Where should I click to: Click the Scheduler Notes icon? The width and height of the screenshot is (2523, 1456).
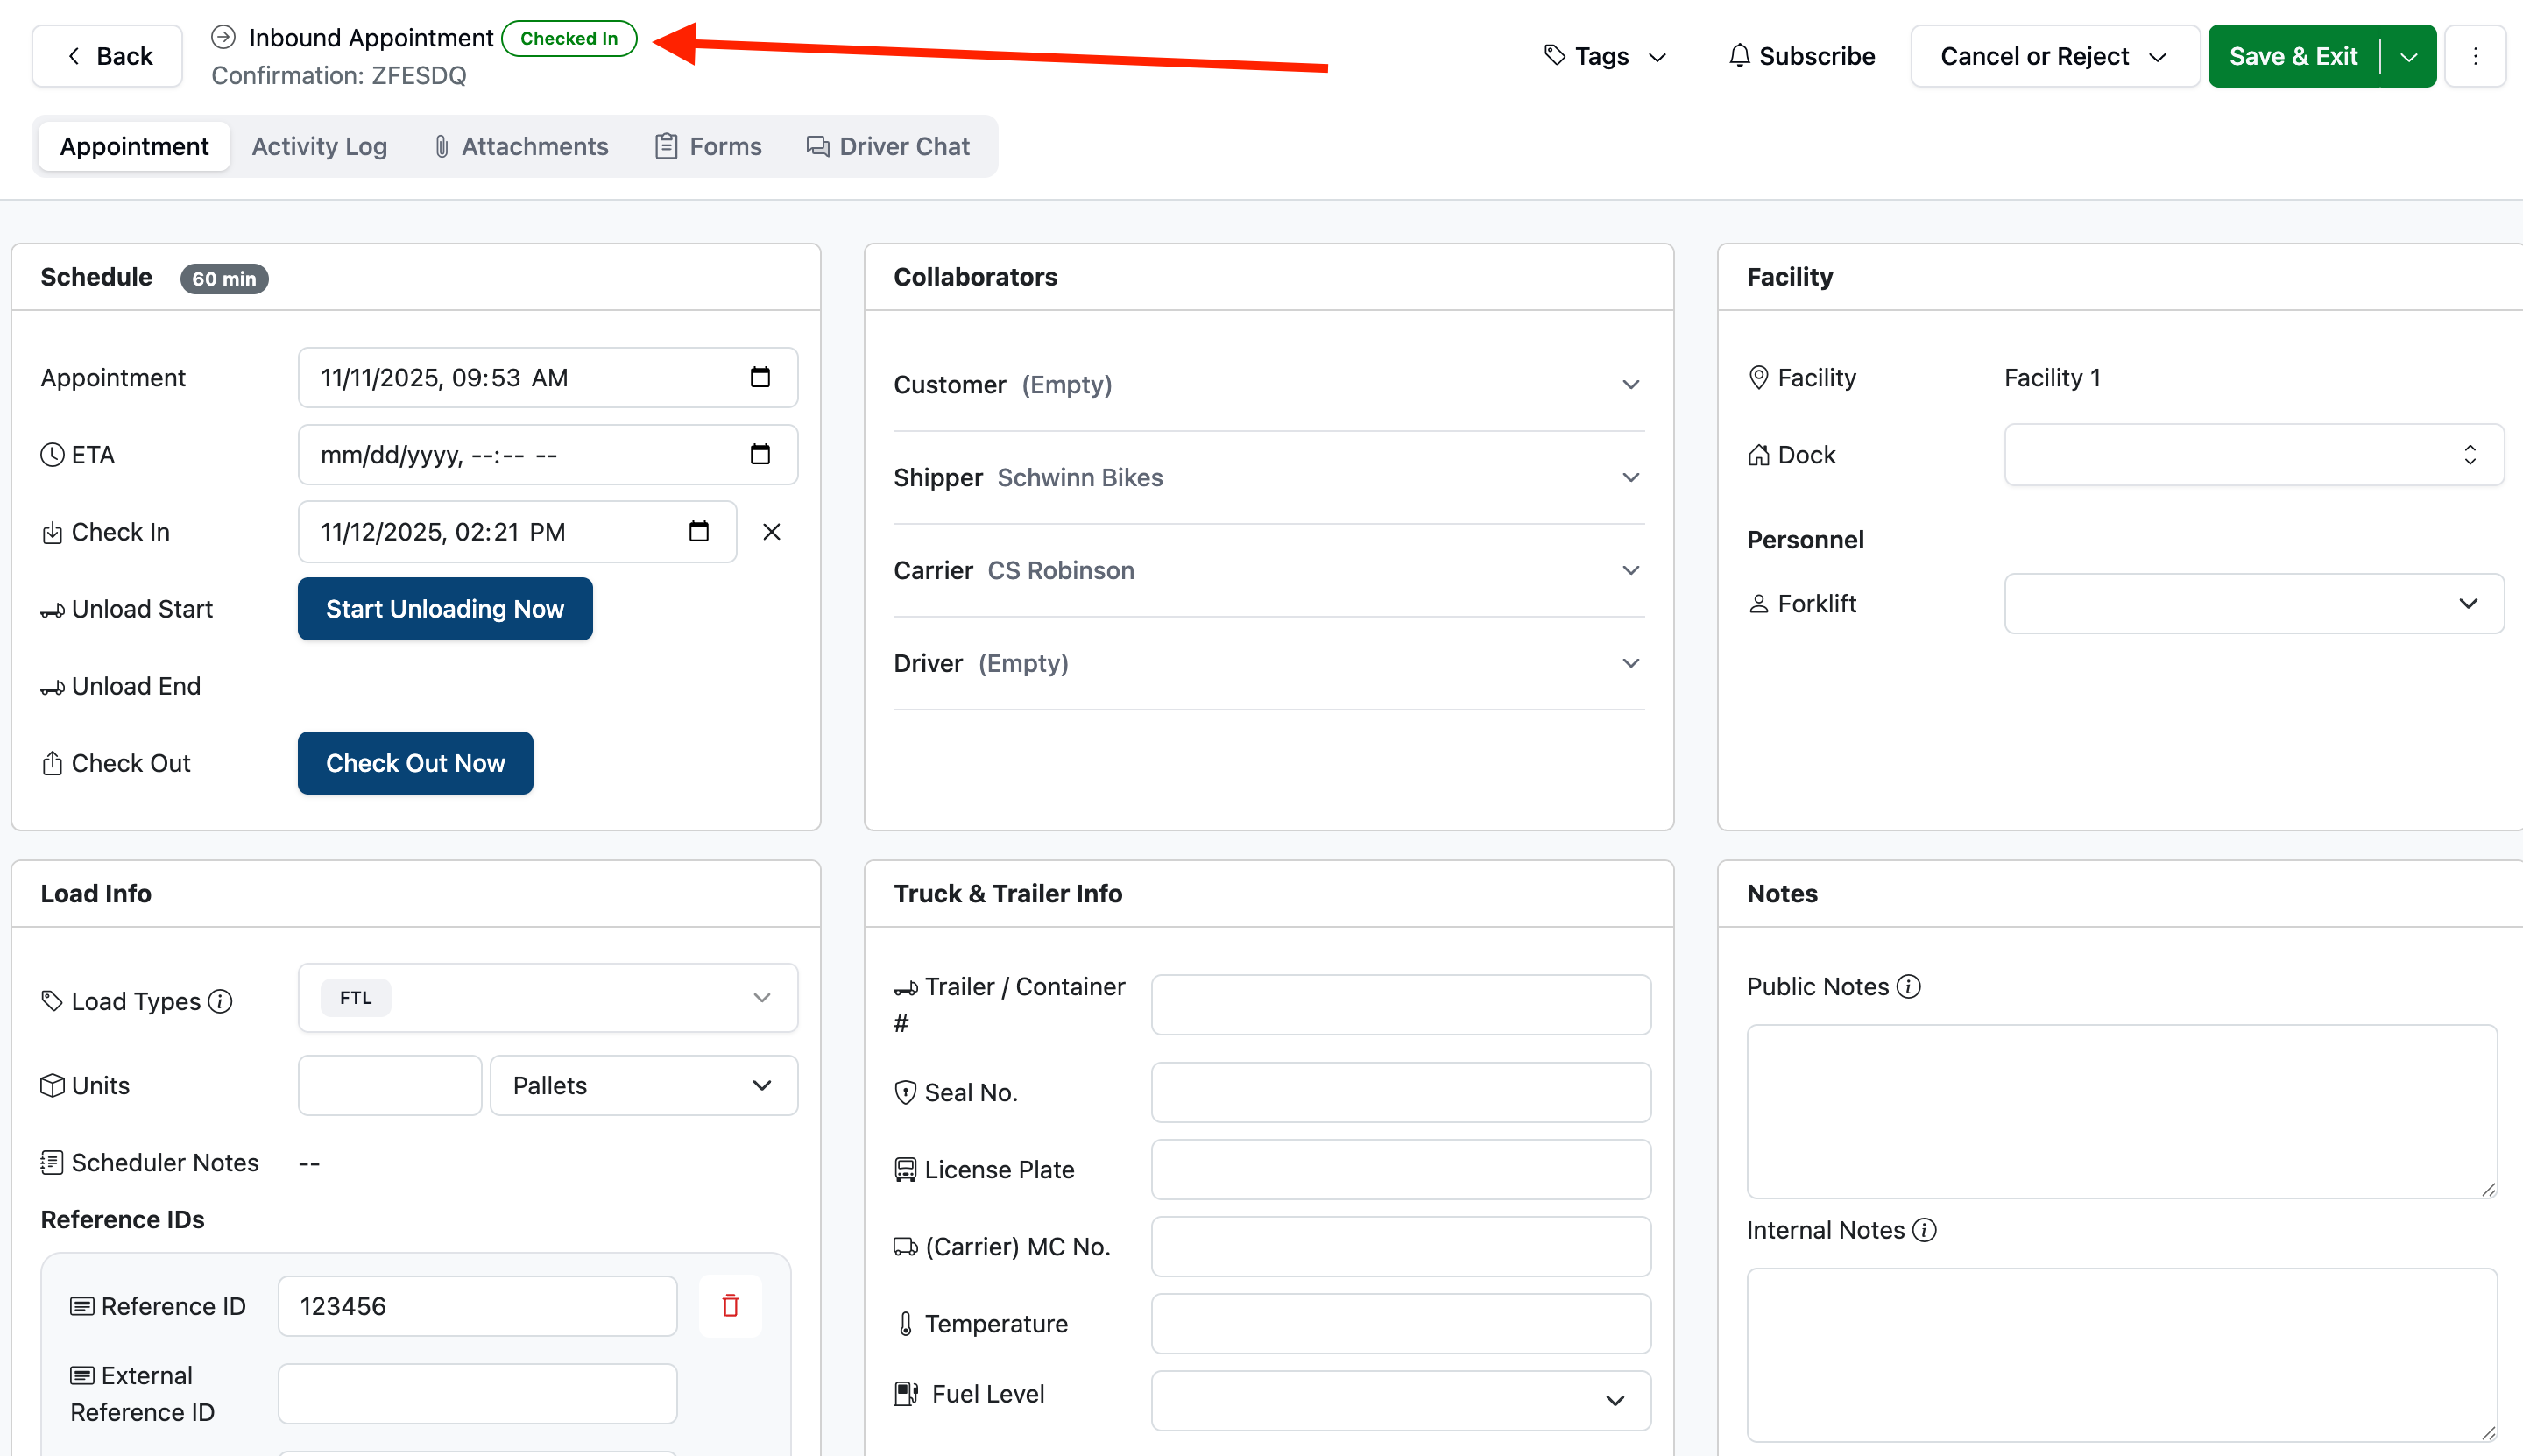pos(52,1162)
